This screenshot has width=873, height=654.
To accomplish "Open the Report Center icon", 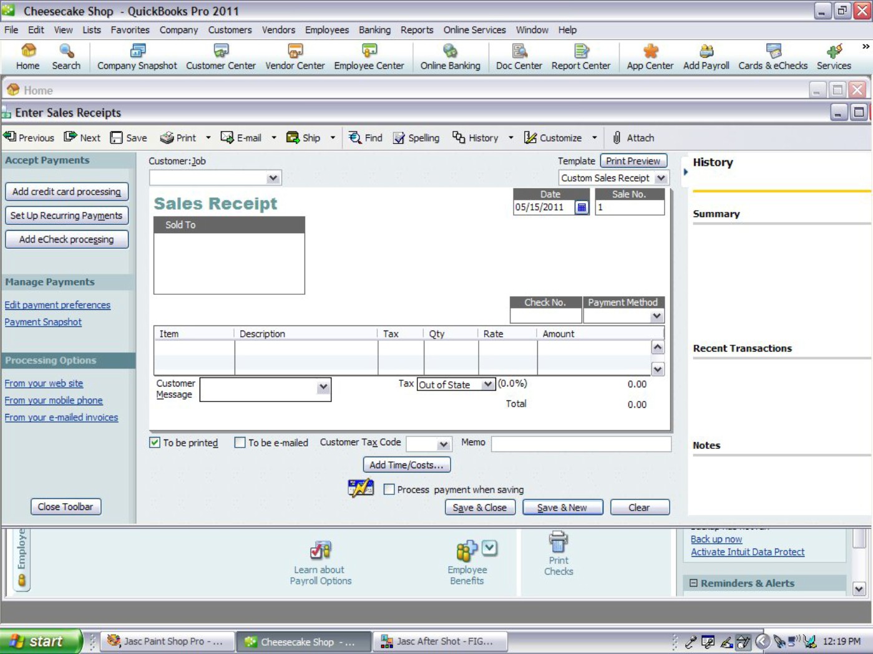I will (581, 57).
